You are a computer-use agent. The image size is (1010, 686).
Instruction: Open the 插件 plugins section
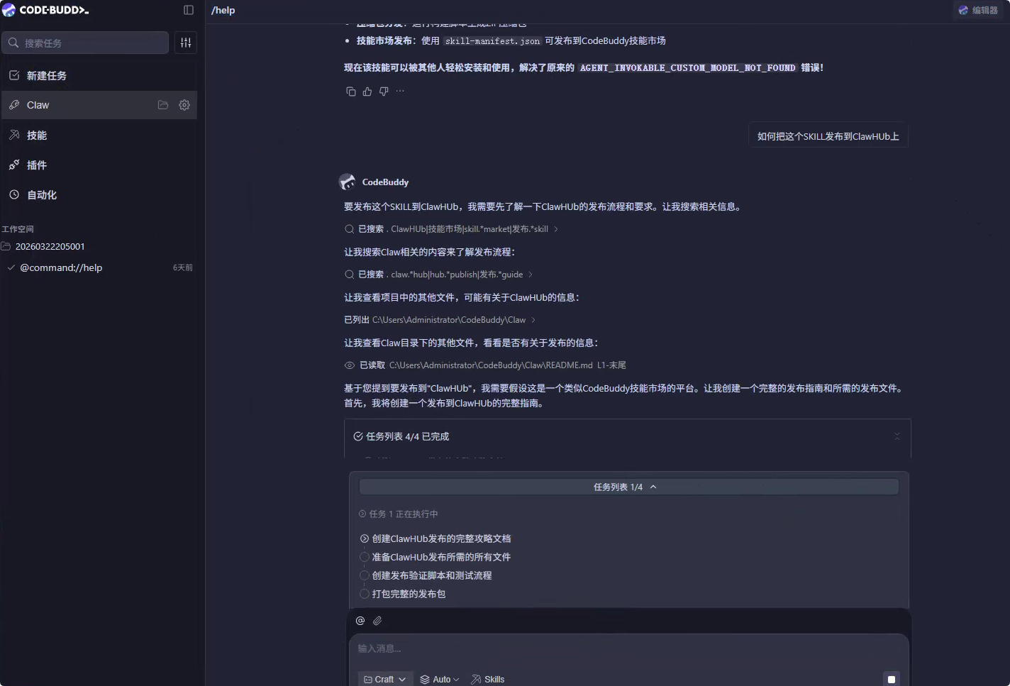pos(99,165)
